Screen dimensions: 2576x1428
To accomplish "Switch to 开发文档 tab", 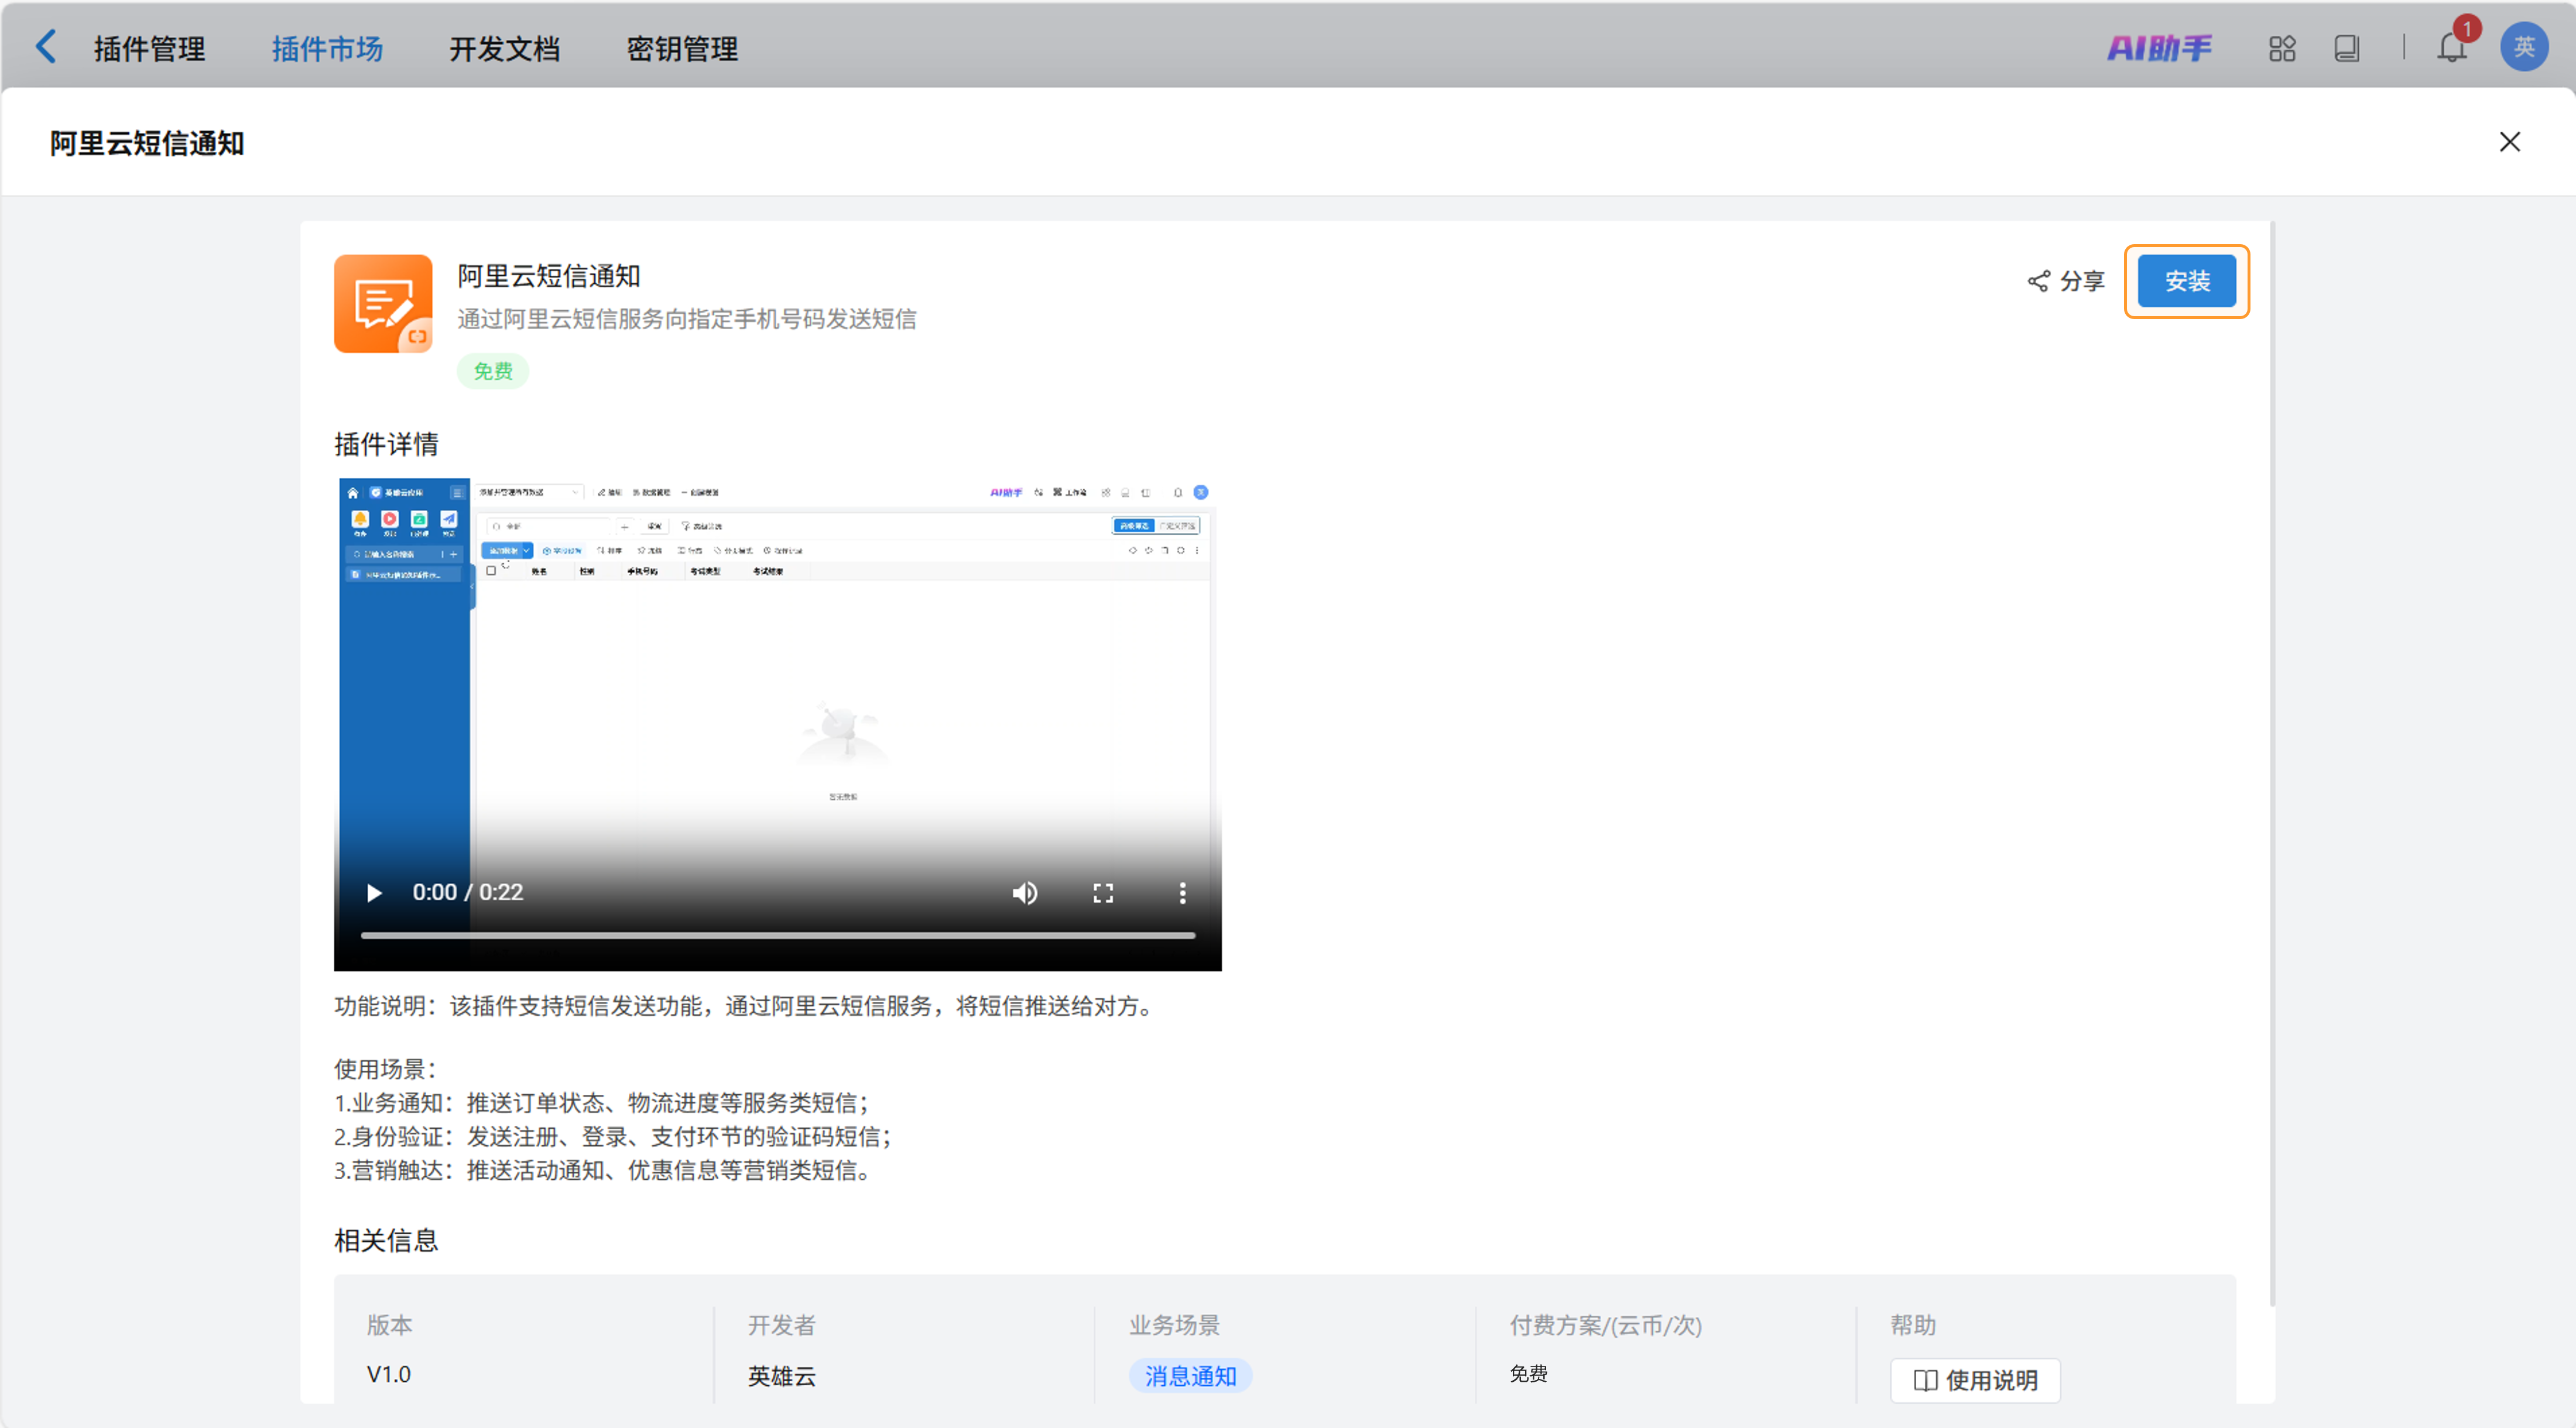I will coord(504,48).
